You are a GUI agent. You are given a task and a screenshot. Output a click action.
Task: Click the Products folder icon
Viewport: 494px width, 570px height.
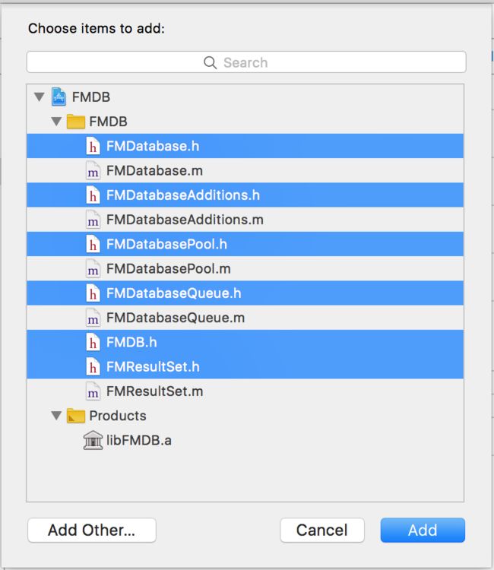[x=75, y=416]
